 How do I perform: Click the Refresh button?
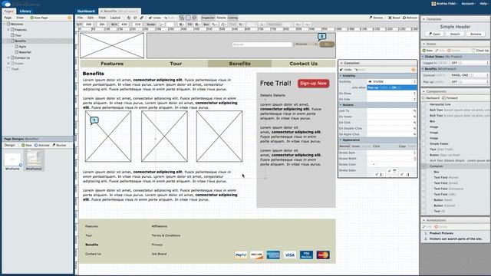click(x=410, y=18)
